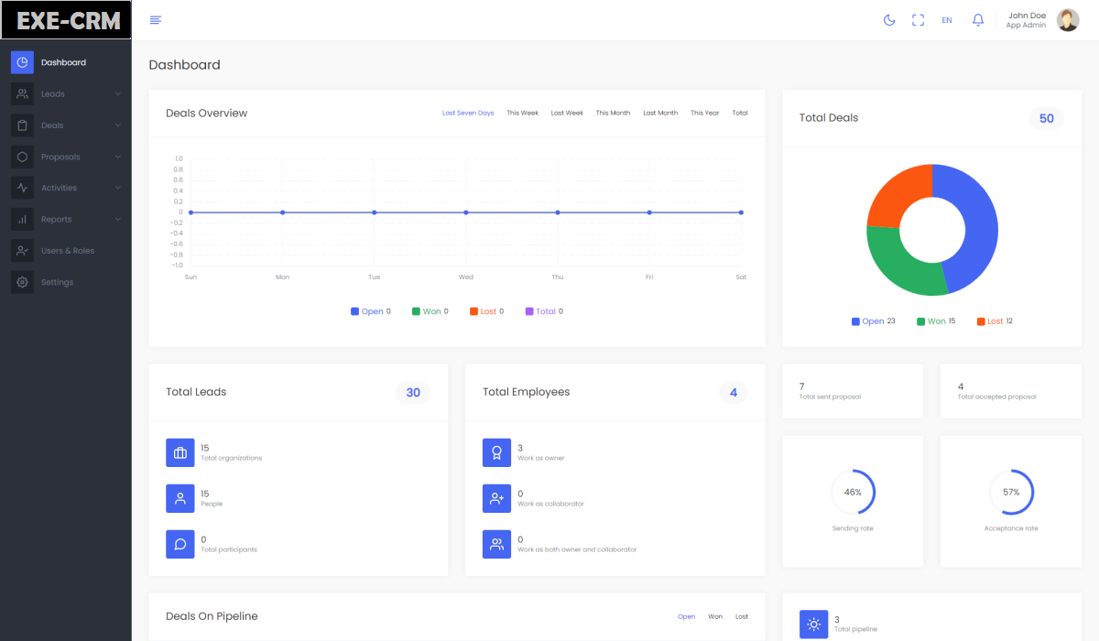Image resolution: width=1099 pixels, height=641 pixels.
Task: Expand the Reports sidebar menu
Action: (x=66, y=220)
